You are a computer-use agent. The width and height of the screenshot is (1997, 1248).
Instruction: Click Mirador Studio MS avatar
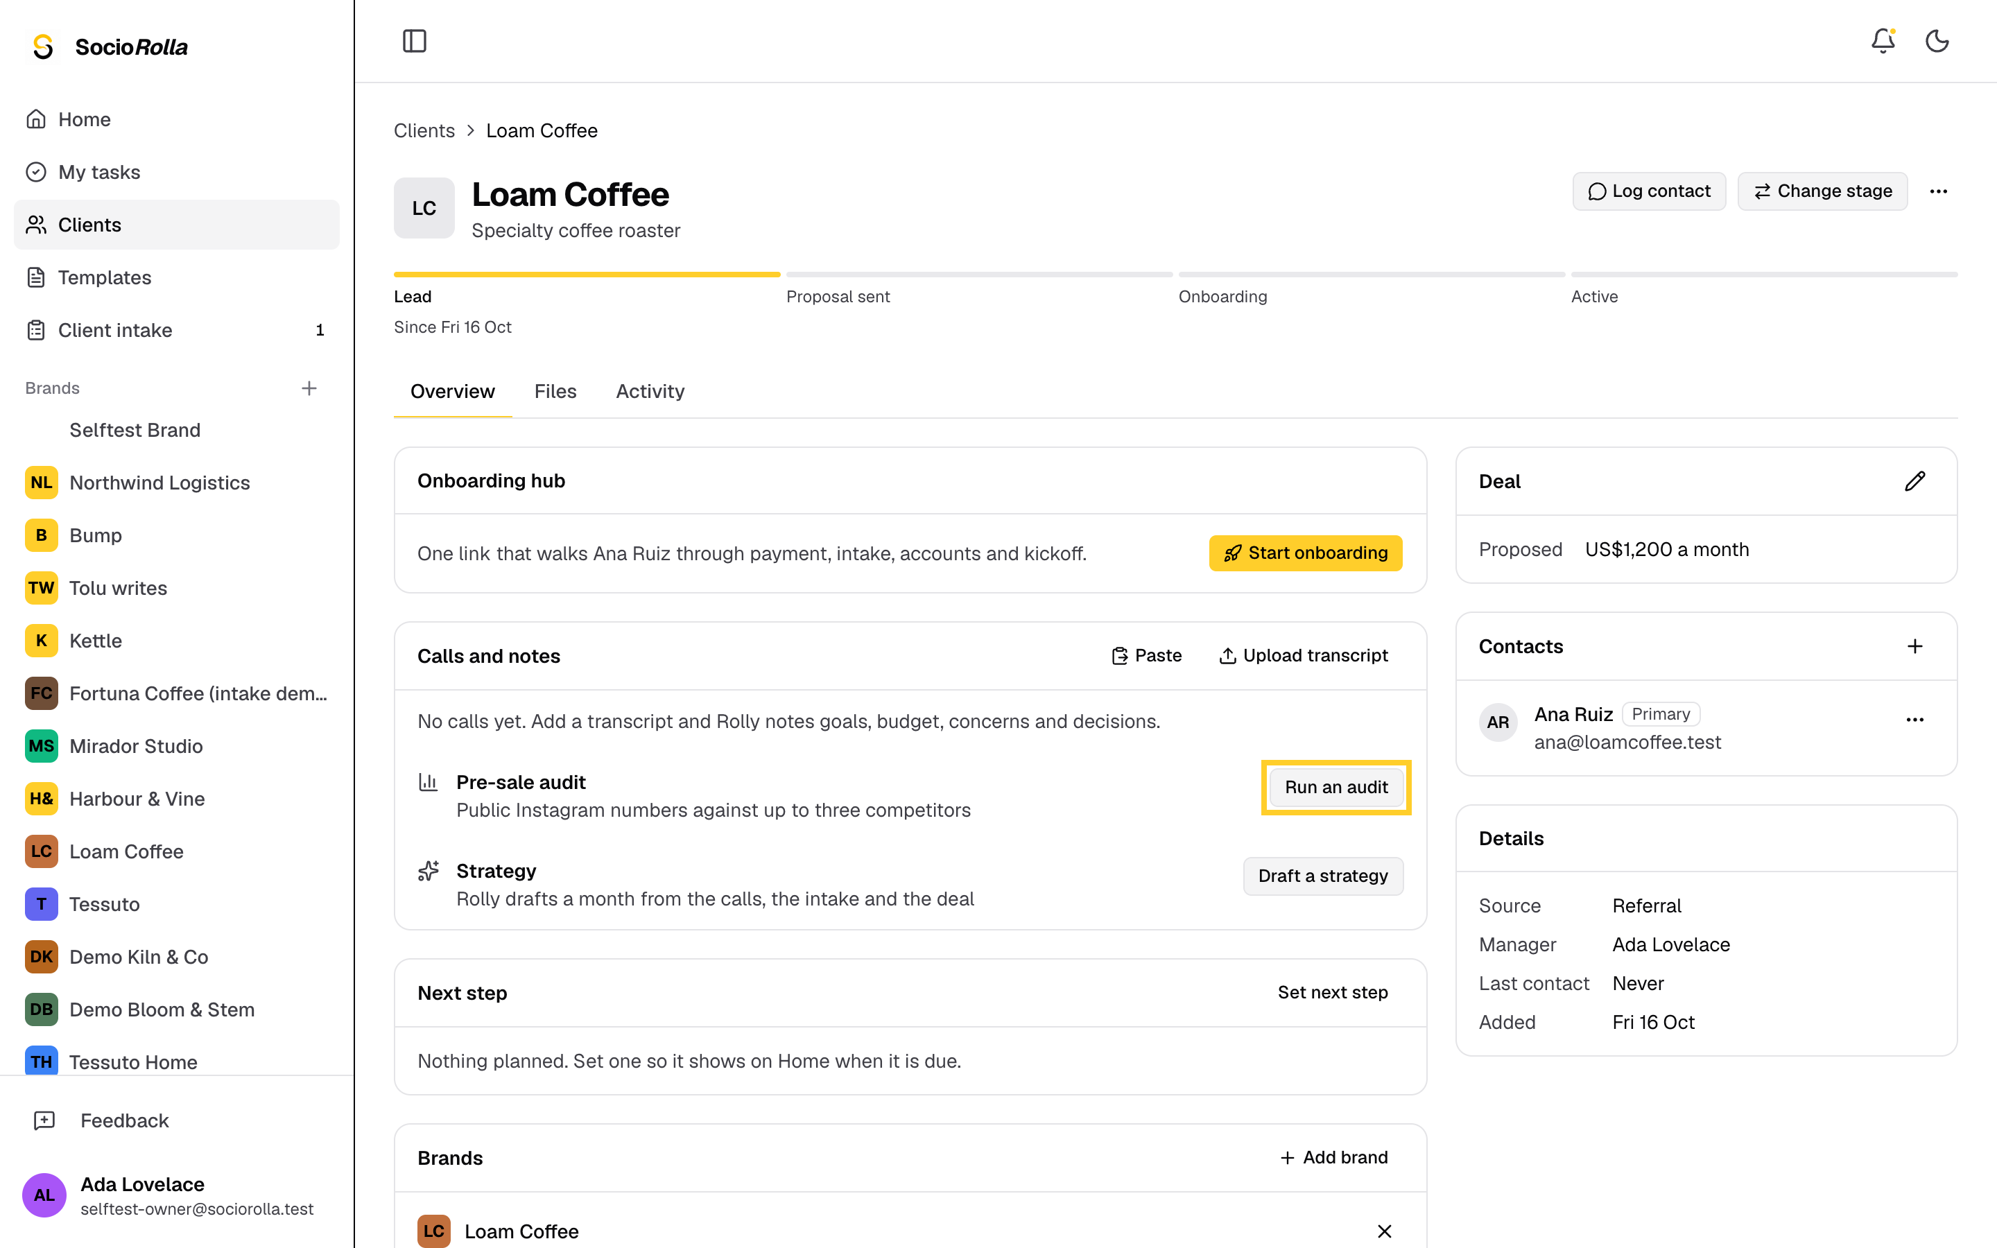pyautogui.click(x=42, y=746)
